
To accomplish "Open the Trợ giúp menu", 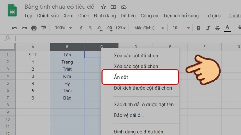I will (x=212, y=16).
